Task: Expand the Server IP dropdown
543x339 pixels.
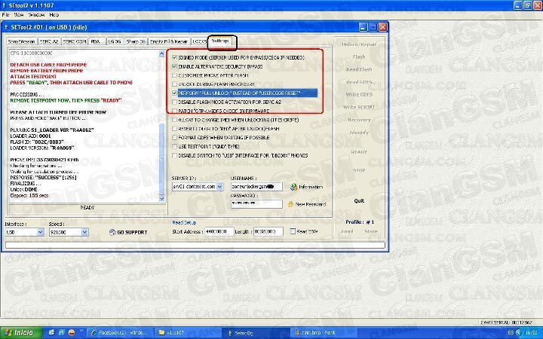Action: [220, 187]
